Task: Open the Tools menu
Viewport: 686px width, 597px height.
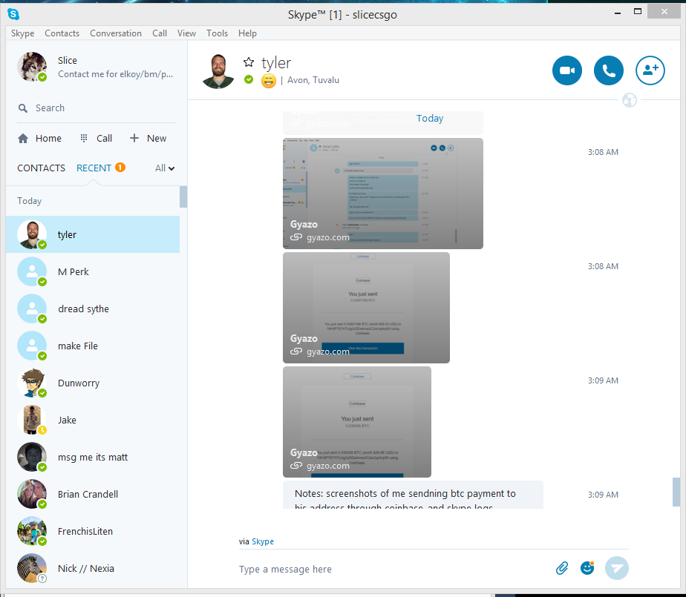Action: (217, 33)
